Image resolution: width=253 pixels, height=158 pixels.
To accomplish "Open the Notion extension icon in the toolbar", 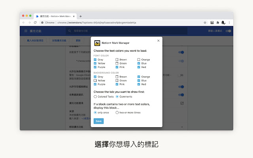I will 212,23.
